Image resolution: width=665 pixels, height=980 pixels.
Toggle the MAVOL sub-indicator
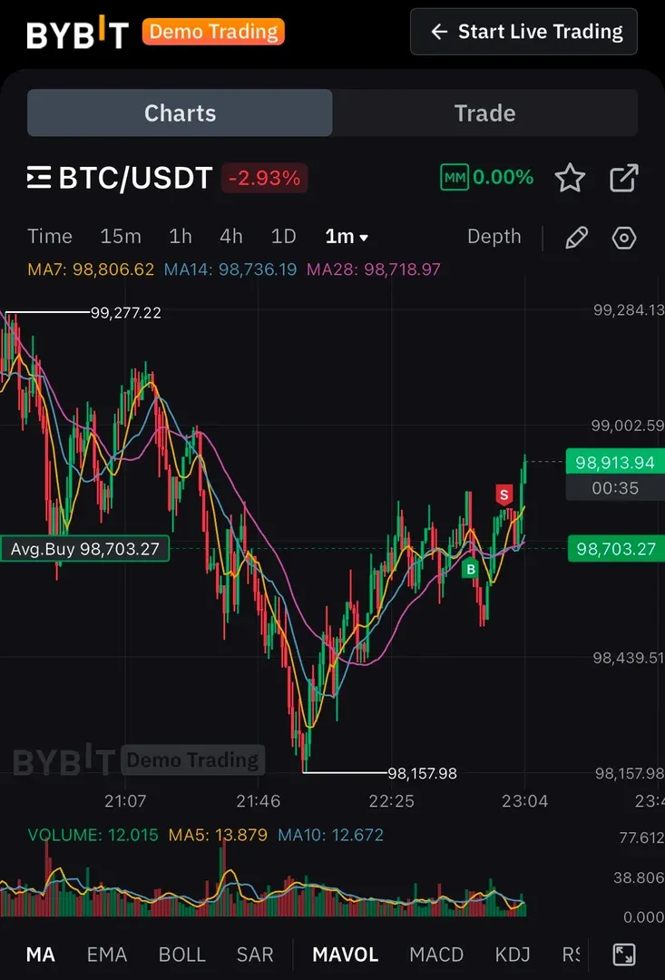(345, 955)
